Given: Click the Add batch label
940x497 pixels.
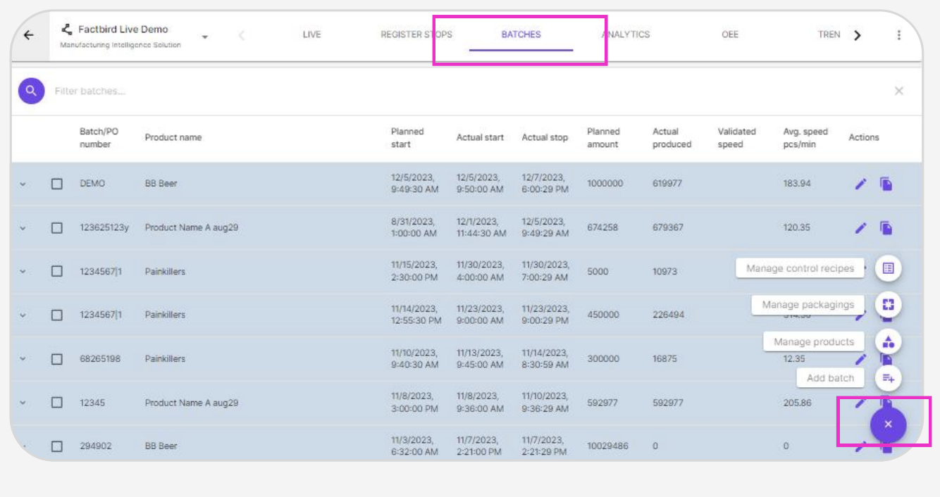Looking at the screenshot, I should point(830,378).
